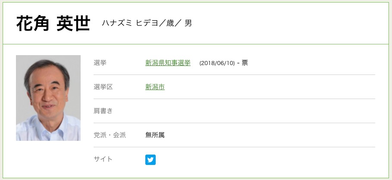The image size is (392, 180).
Task: Follow the 新潟市 district link
Action: click(x=155, y=87)
